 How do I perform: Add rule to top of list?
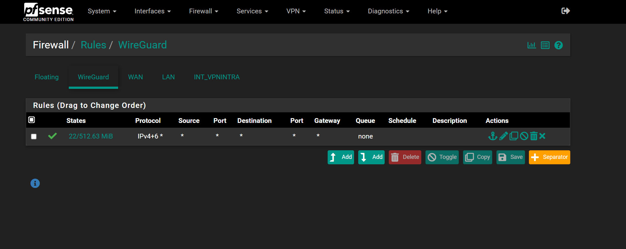[341, 157]
